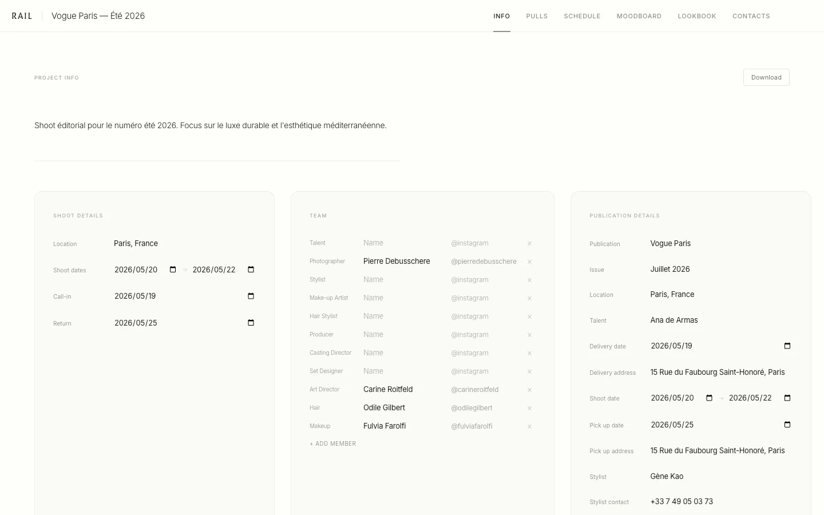Open calendar picker for Return date
The width and height of the screenshot is (824, 515).
pos(251,323)
